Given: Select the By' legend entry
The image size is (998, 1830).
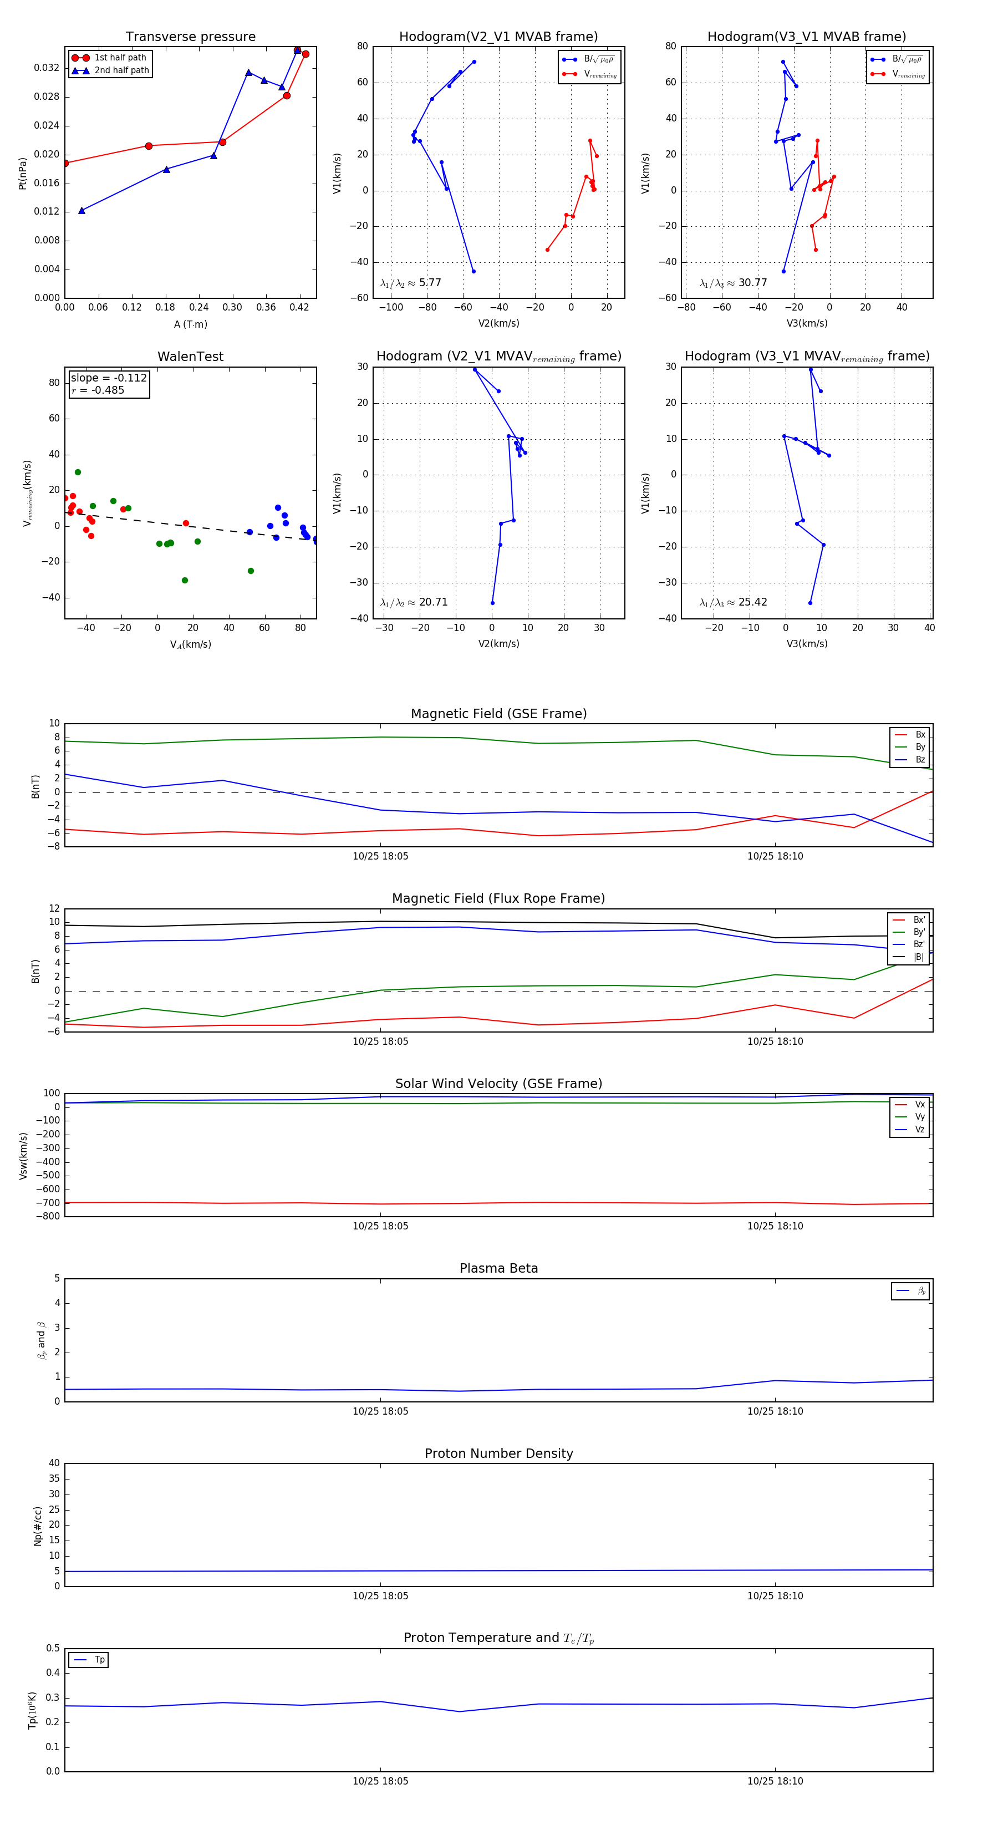Looking at the screenshot, I should pyautogui.click(x=909, y=932).
